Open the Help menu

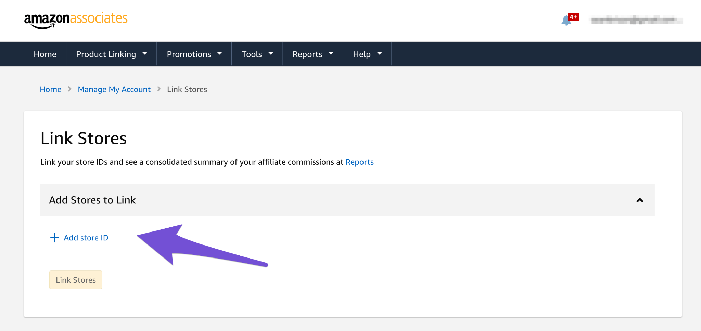click(367, 54)
